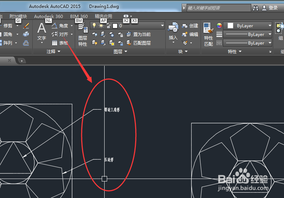Expand the 块 panel
Image resolution: width=284 pixels, height=198 pixels.
(x=183, y=52)
